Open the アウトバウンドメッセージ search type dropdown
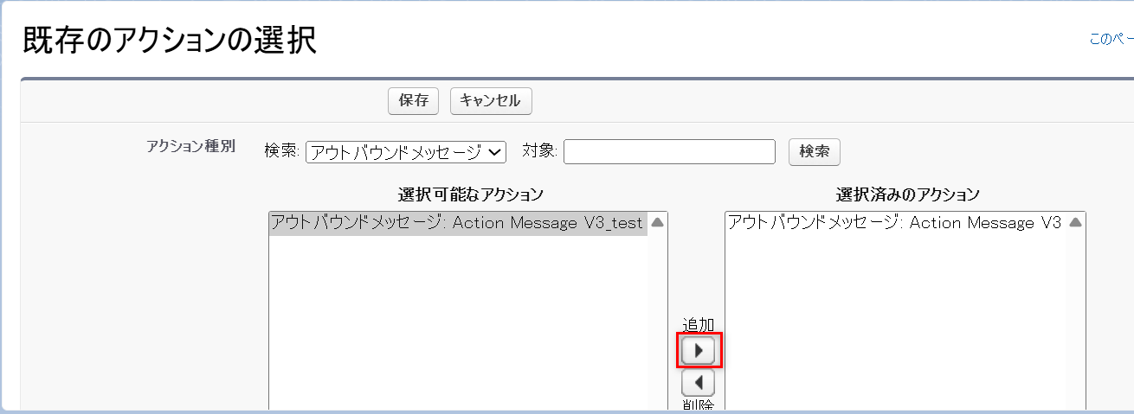 pos(405,152)
